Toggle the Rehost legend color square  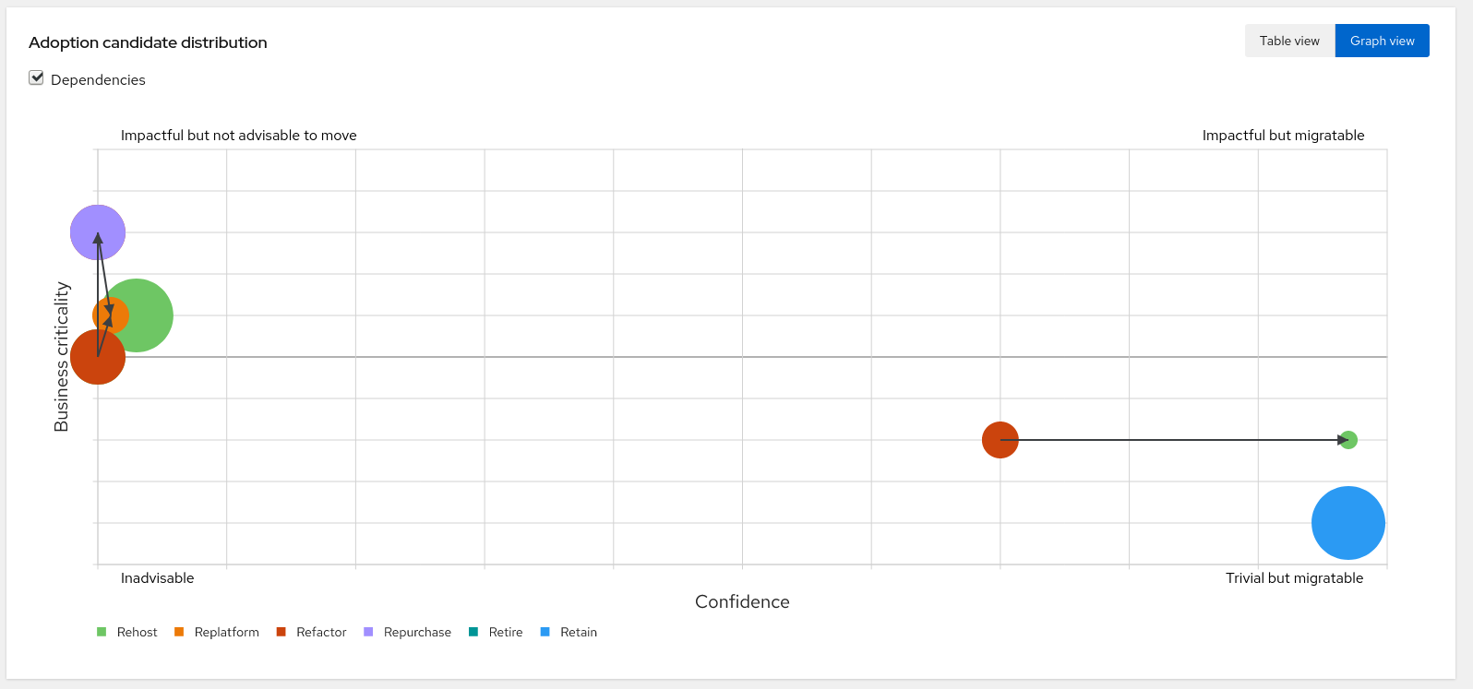[102, 632]
